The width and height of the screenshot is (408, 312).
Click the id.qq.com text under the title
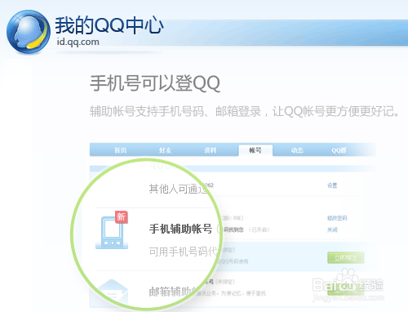[x=78, y=42]
